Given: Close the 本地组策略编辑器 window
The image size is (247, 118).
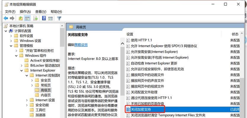Looking at the screenshot, I should tap(238, 4).
